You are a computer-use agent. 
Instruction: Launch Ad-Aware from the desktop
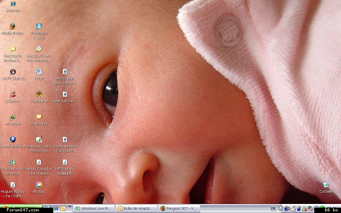pyautogui.click(x=12, y=117)
